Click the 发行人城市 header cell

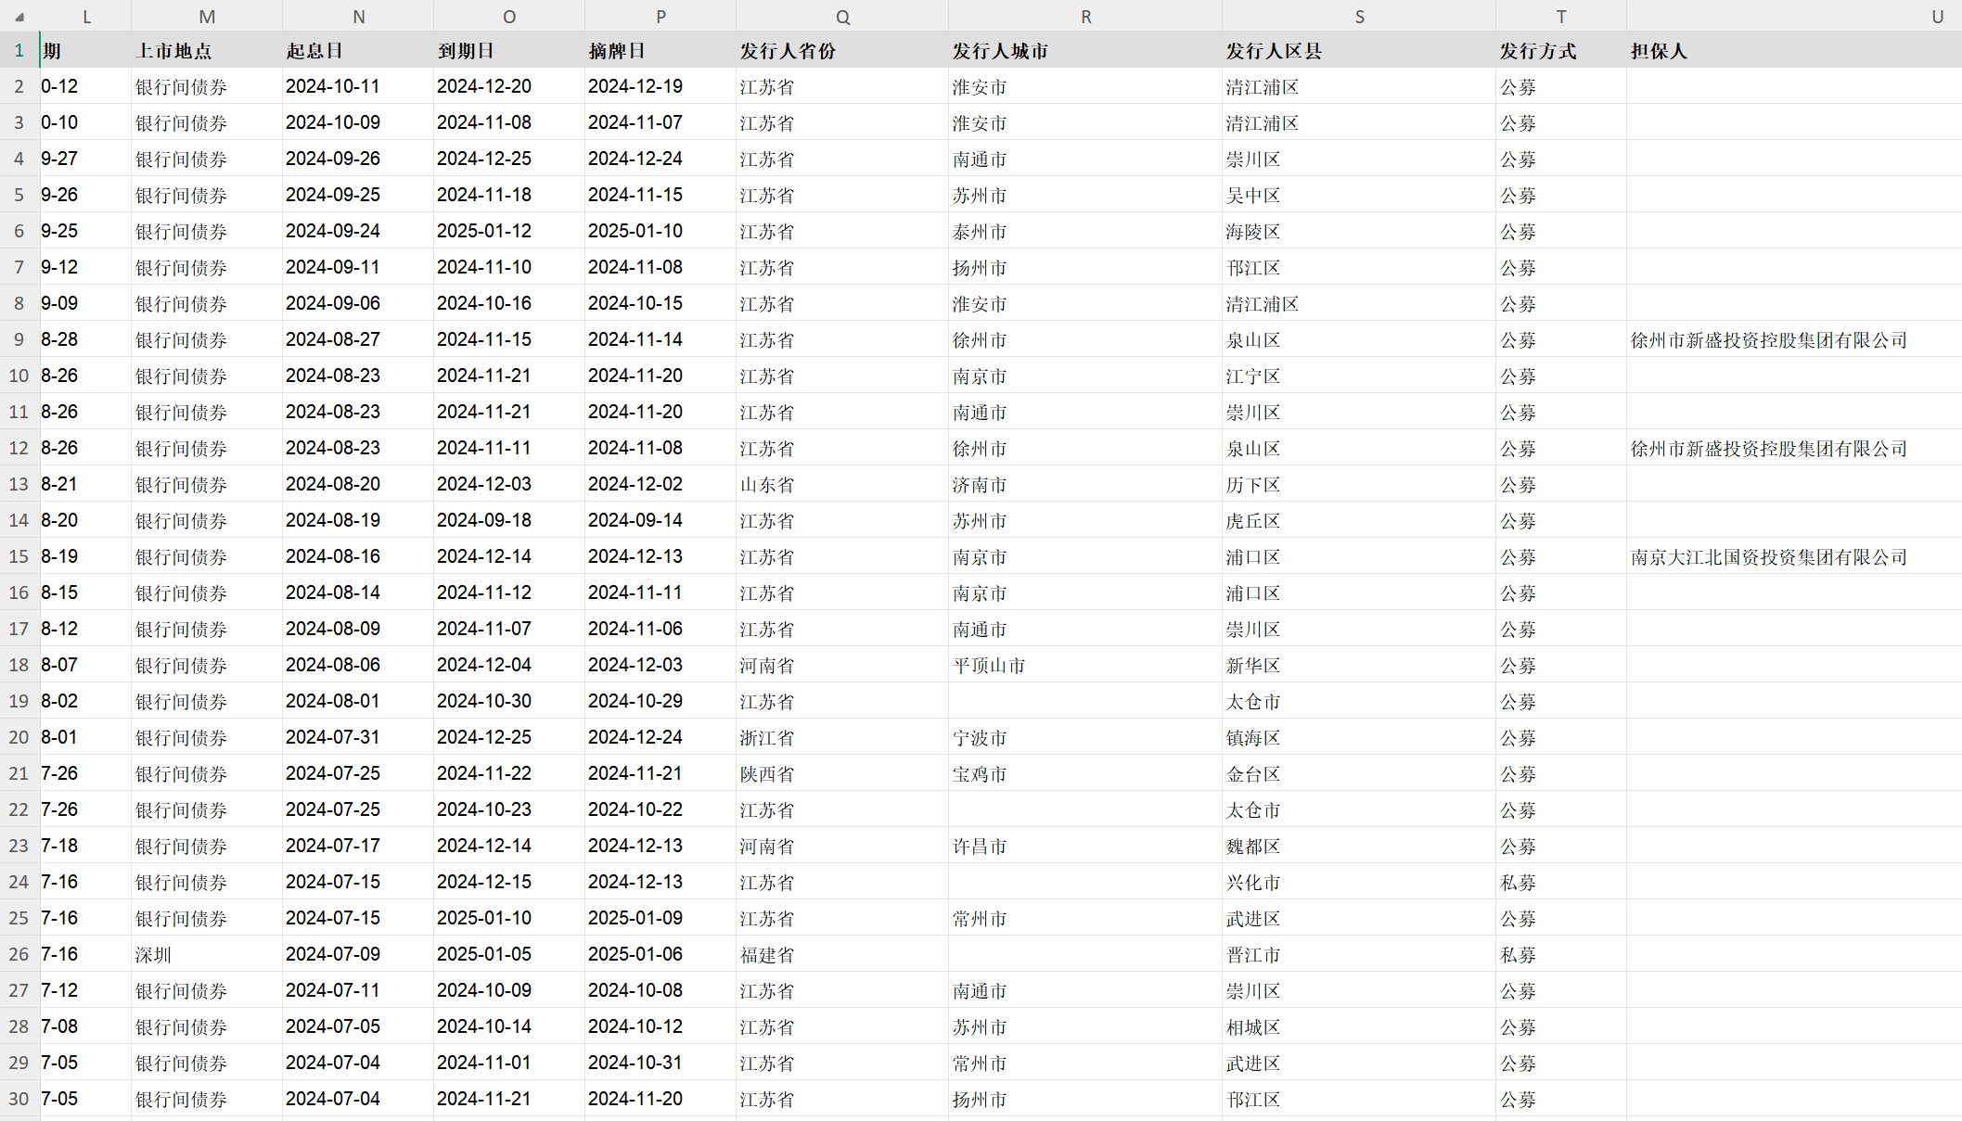pos(1000,51)
